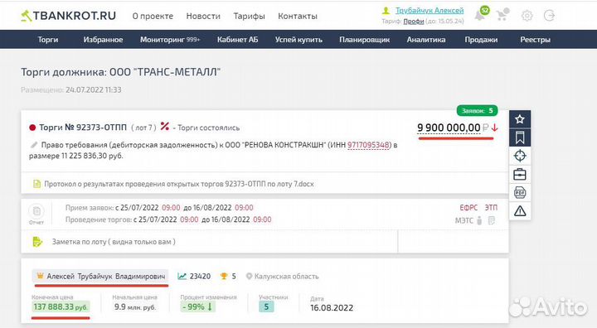Go to Успей купить section

(x=298, y=40)
